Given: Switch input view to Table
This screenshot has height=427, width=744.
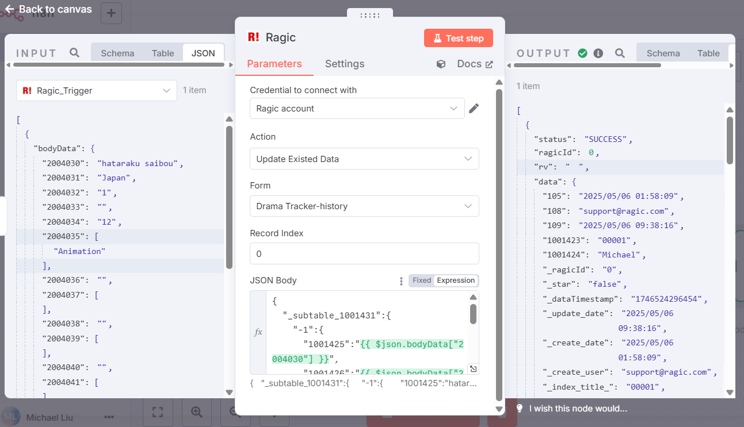Looking at the screenshot, I should [163, 53].
